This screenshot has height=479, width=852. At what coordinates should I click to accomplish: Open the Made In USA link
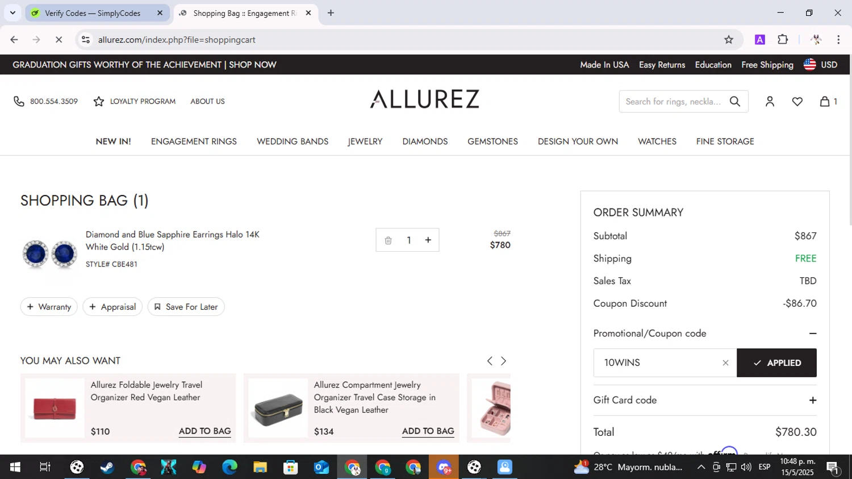pyautogui.click(x=604, y=65)
